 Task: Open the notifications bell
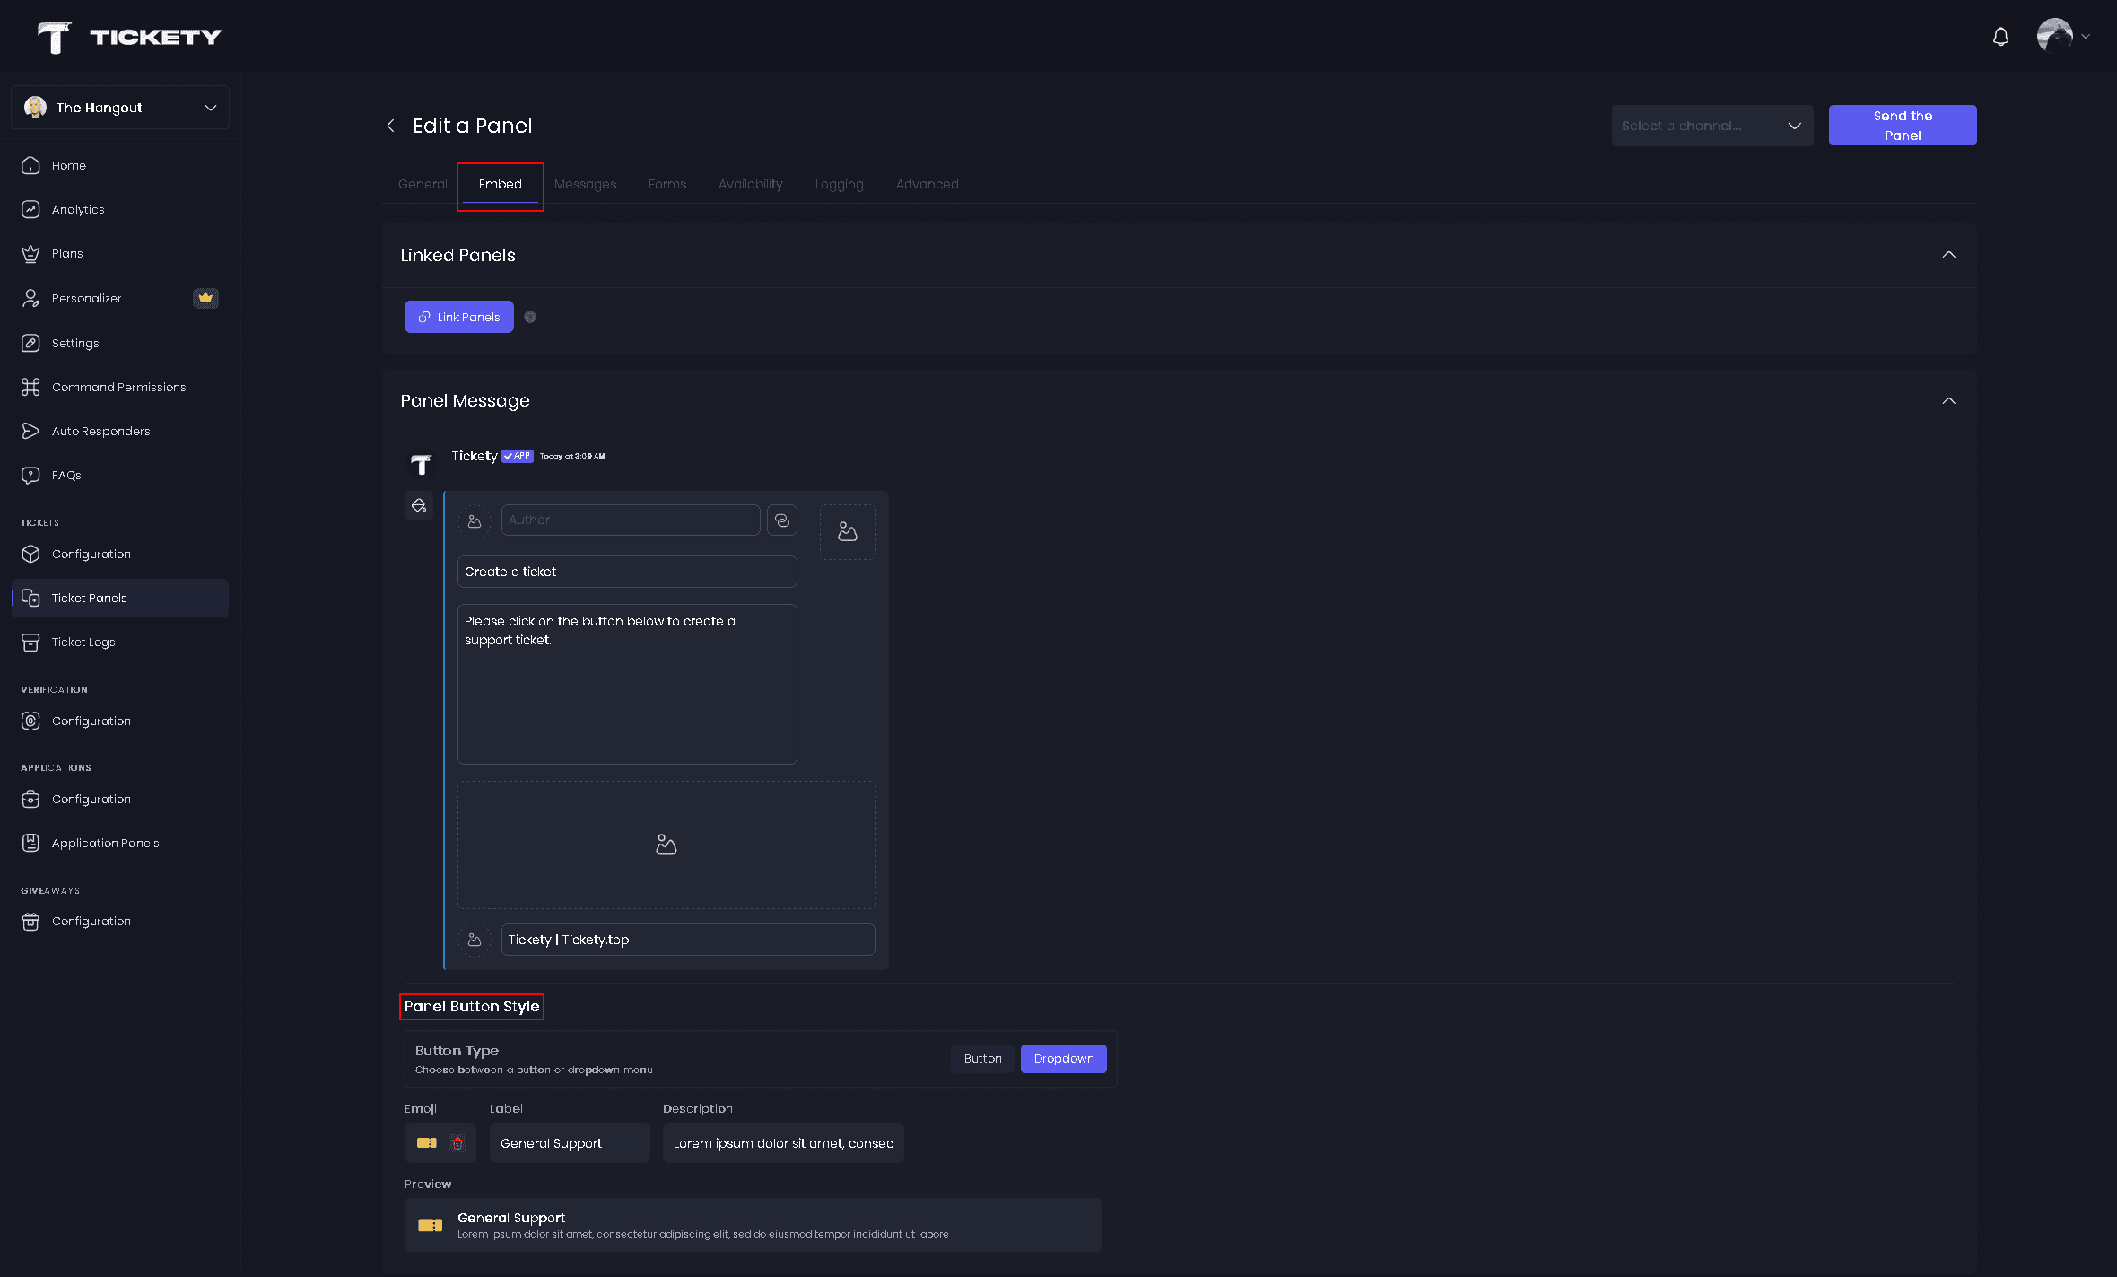2000,37
